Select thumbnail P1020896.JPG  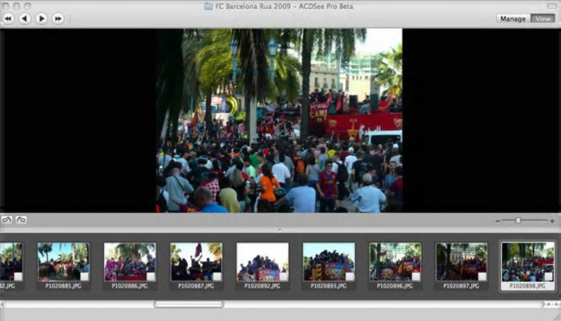395,262
